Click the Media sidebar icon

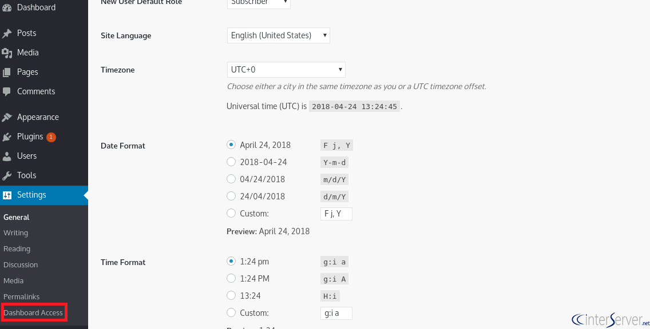pos(7,53)
